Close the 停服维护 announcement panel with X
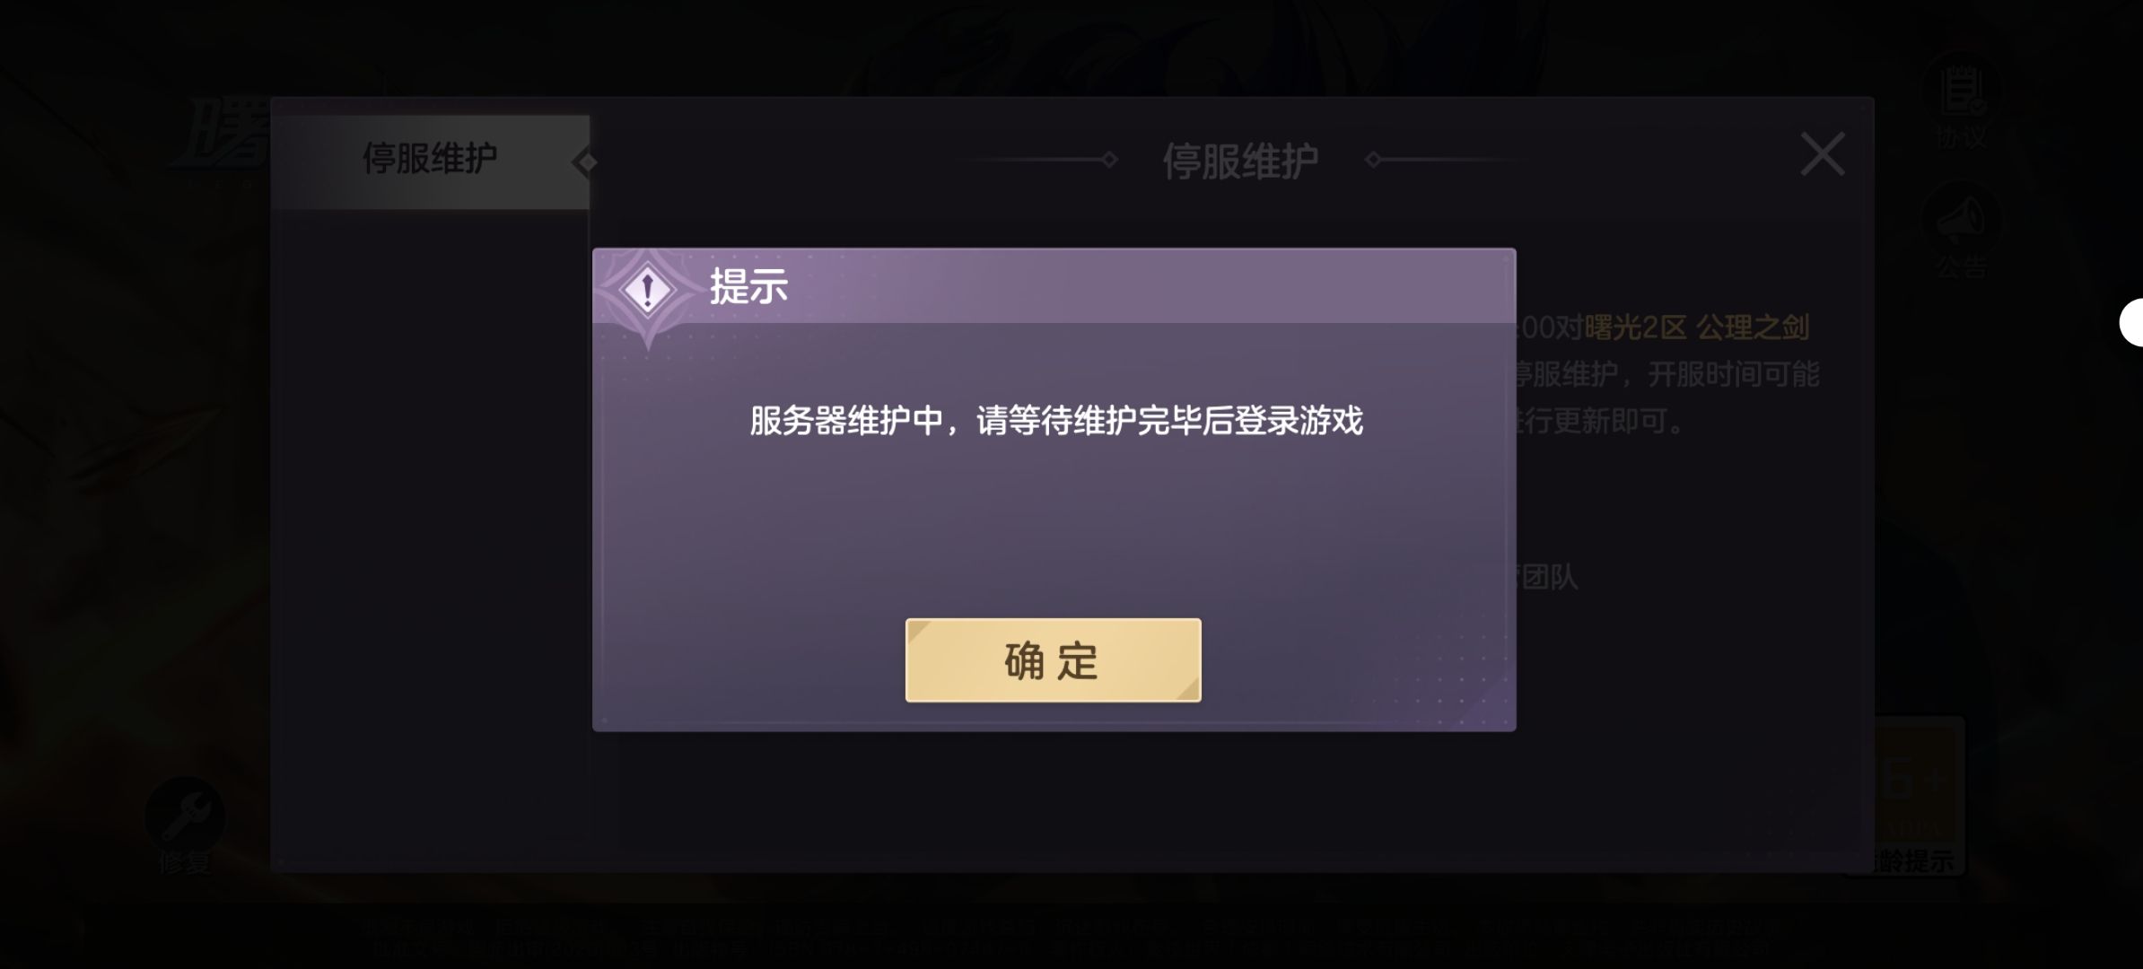The height and width of the screenshot is (969, 2143). pyautogui.click(x=1822, y=154)
